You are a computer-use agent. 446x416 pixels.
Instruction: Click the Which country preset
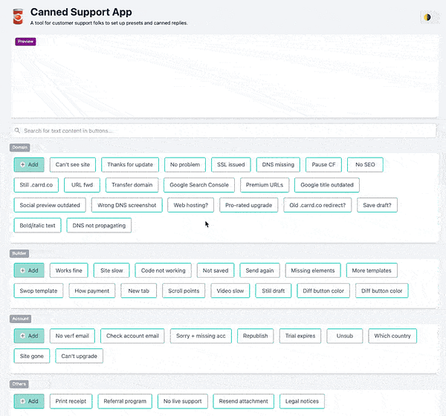392,336
